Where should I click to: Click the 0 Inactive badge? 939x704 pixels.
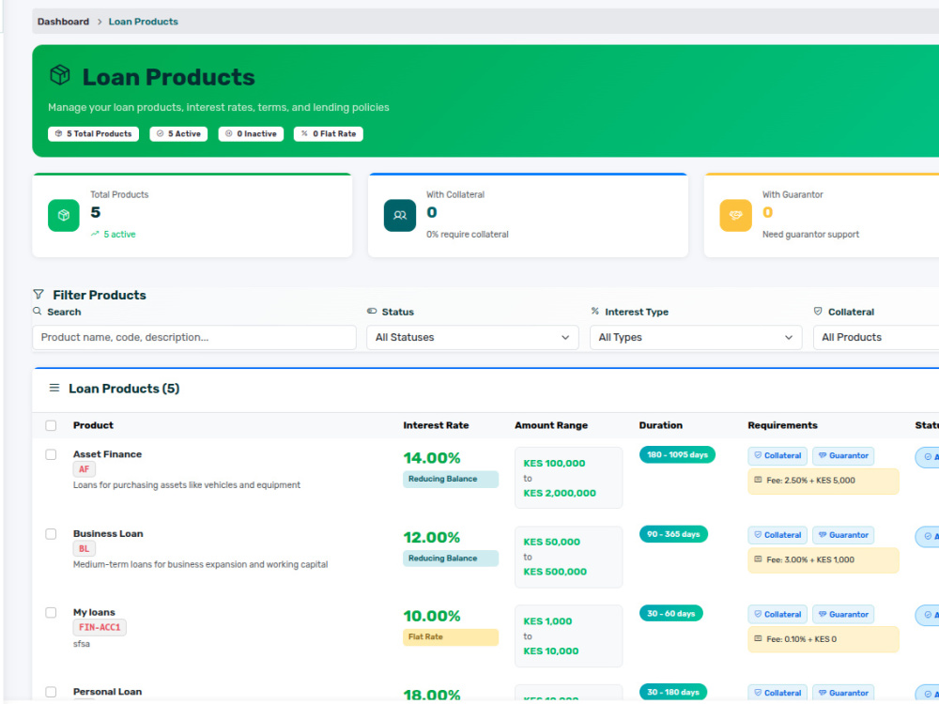[x=251, y=134]
